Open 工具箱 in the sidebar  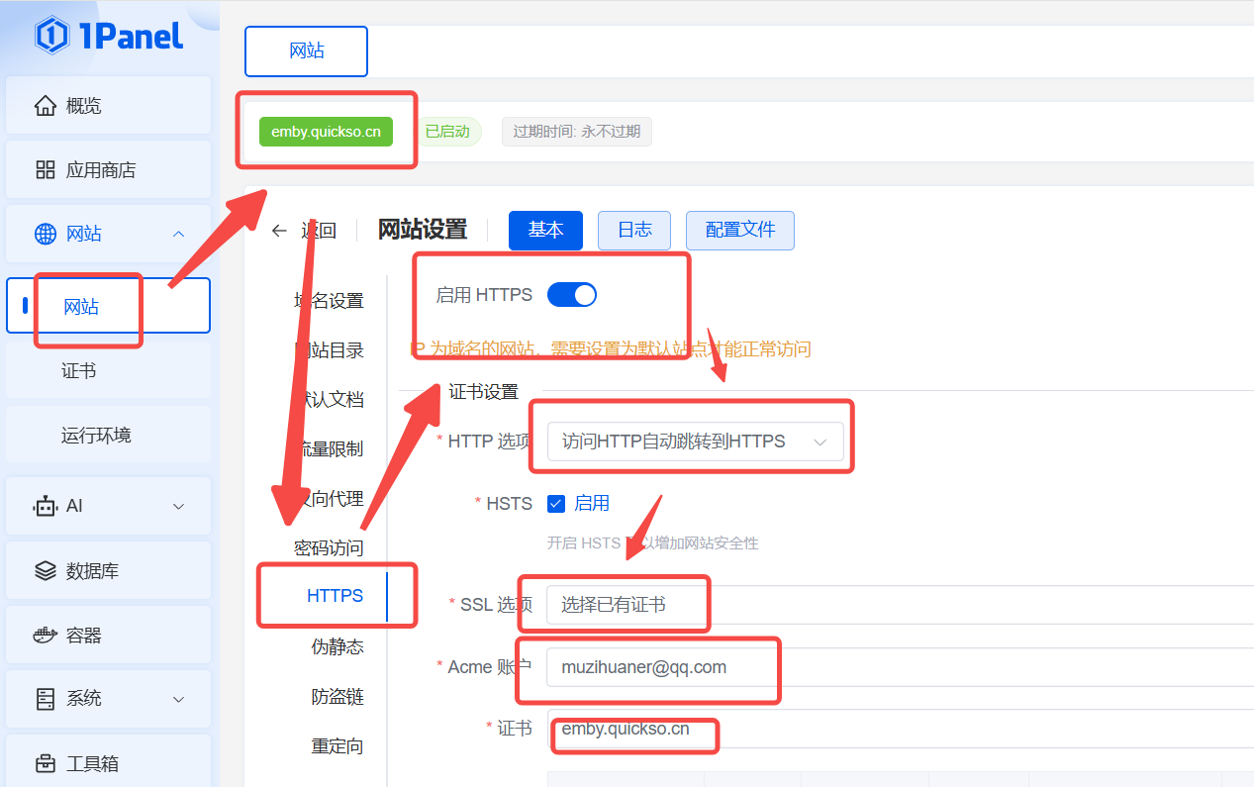coord(109,763)
